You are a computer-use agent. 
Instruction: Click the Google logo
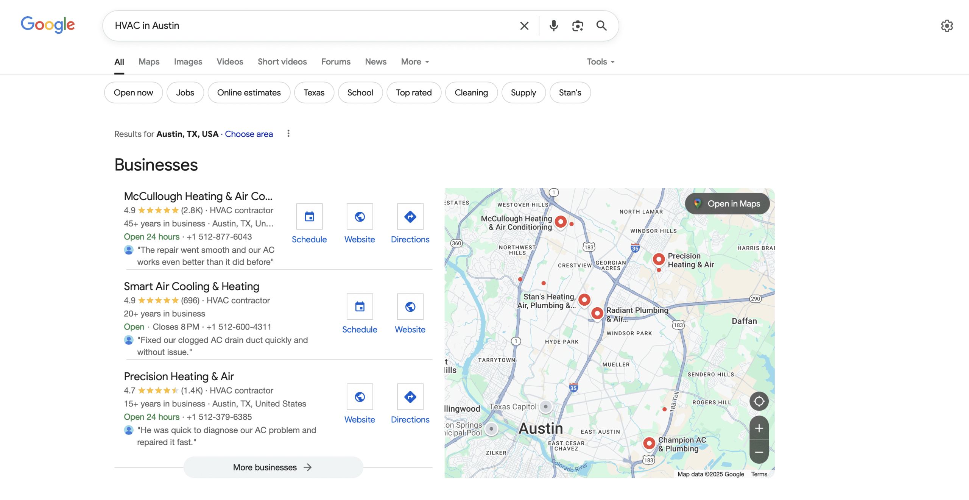(x=48, y=25)
